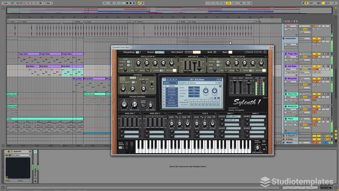339x191 pixels.
Task: Toggle the Solo switch in Sylenth1
Action: coord(215,52)
